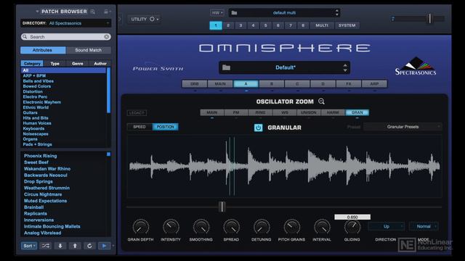Click the browser zoom magnifier icon
Viewport: 465px width, 261px height.
[x=93, y=12]
